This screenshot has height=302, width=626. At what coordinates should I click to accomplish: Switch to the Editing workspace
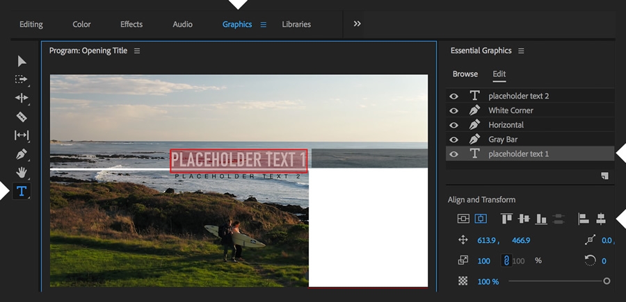click(x=31, y=24)
